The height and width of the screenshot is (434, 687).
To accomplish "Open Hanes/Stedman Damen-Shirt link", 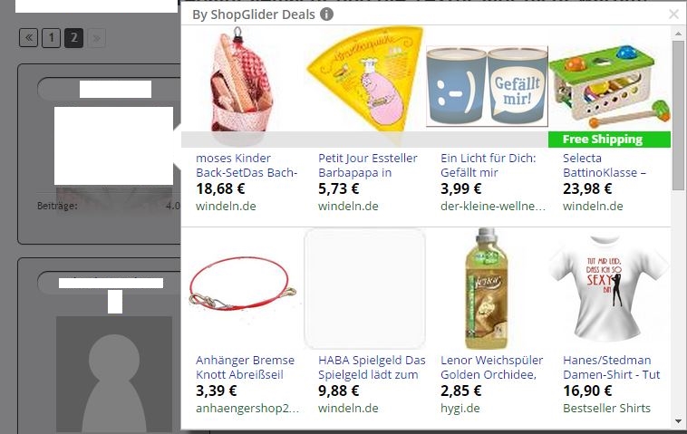I will (x=611, y=367).
